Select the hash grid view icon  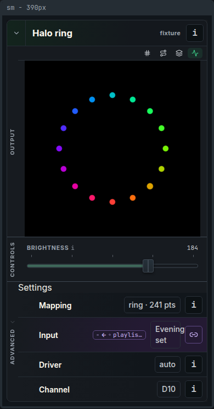[147, 53]
